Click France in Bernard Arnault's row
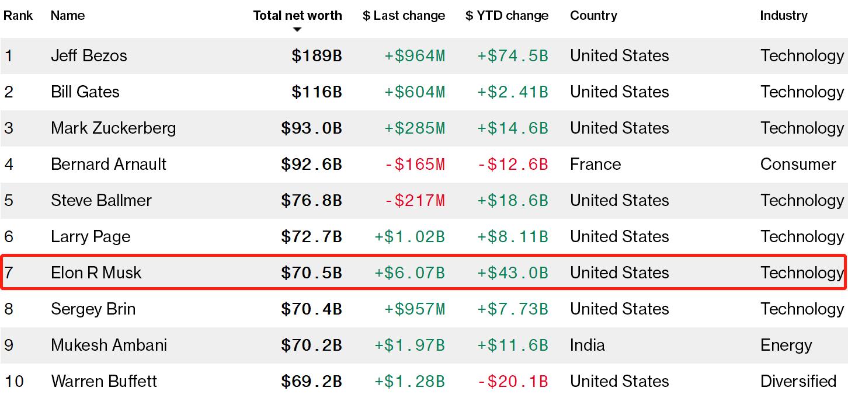The image size is (848, 398). click(595, 164)
